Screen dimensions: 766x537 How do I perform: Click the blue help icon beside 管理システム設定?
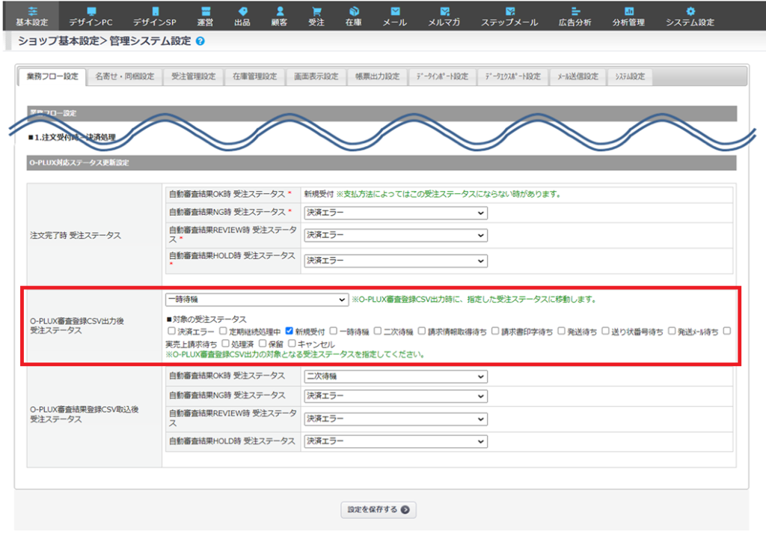(x=200, y=42)
